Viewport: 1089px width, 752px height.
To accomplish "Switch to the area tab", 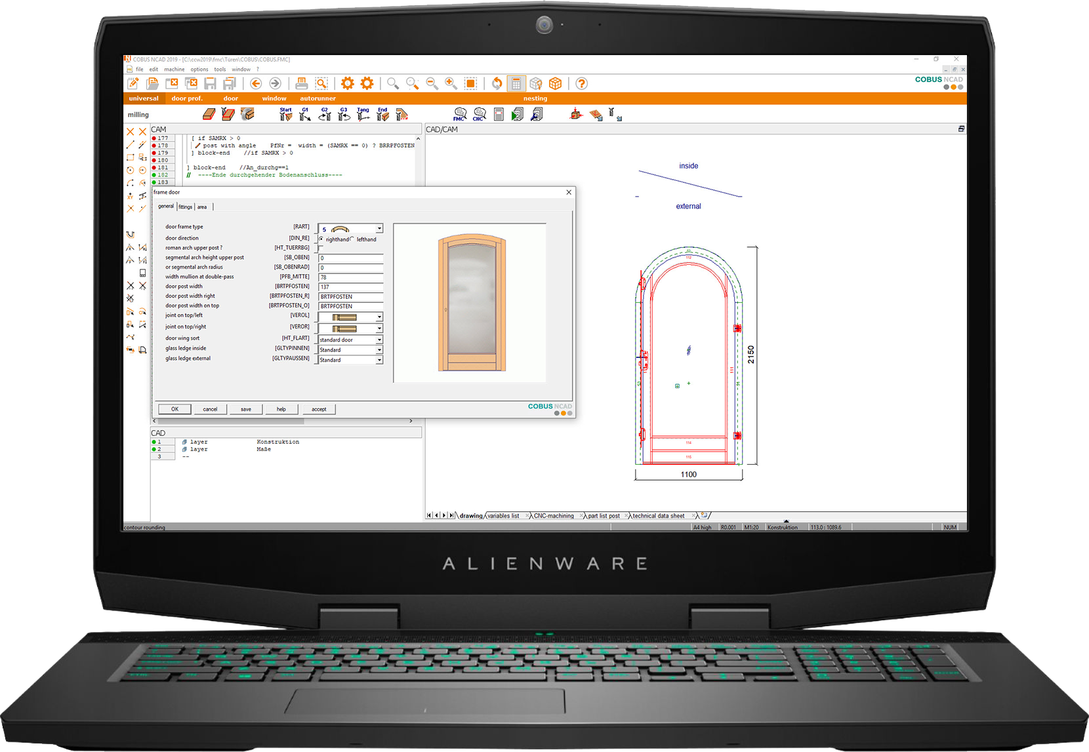I will pyautogui.click(x=202, y=207).
